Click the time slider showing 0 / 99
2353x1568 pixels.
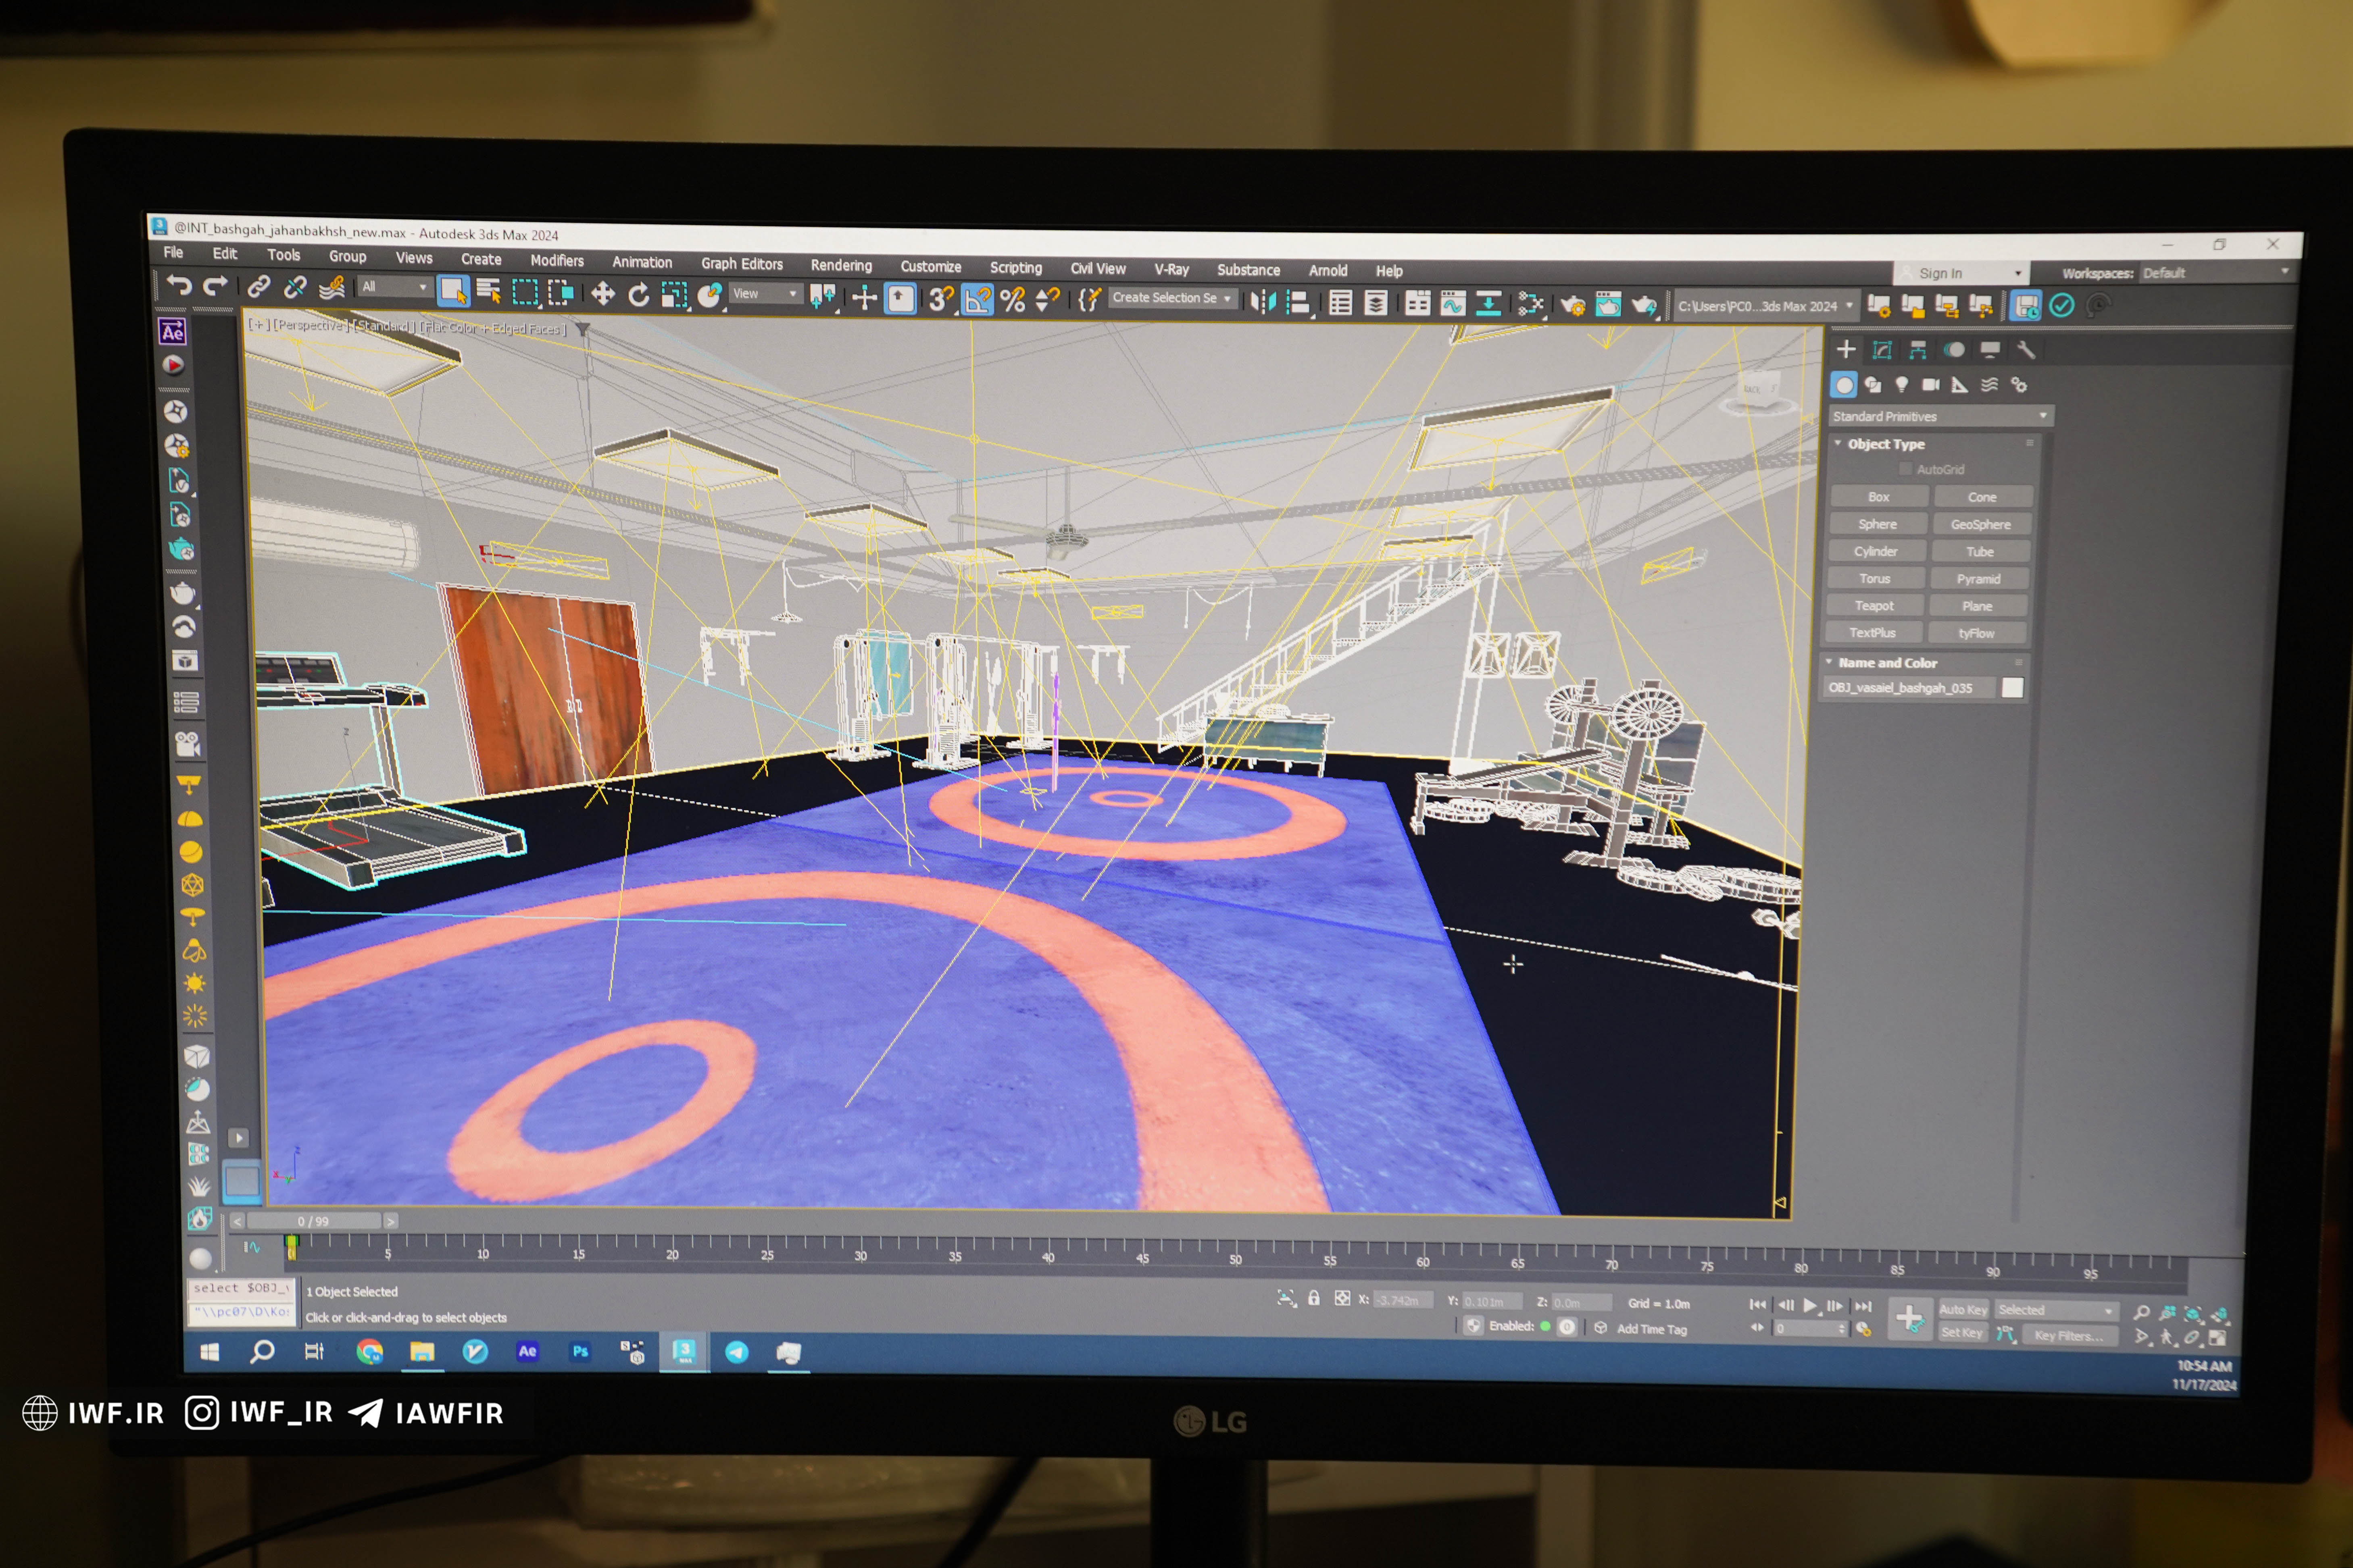(313, 1221)
